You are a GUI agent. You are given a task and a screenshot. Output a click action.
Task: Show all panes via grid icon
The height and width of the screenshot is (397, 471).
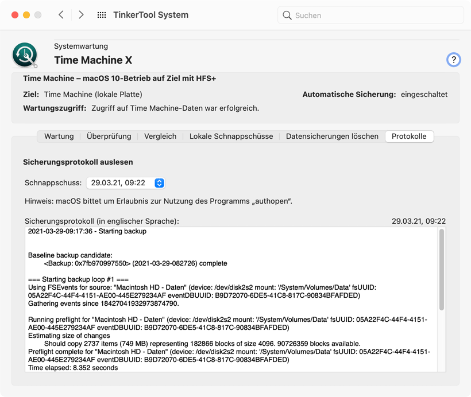coord(102,15)
